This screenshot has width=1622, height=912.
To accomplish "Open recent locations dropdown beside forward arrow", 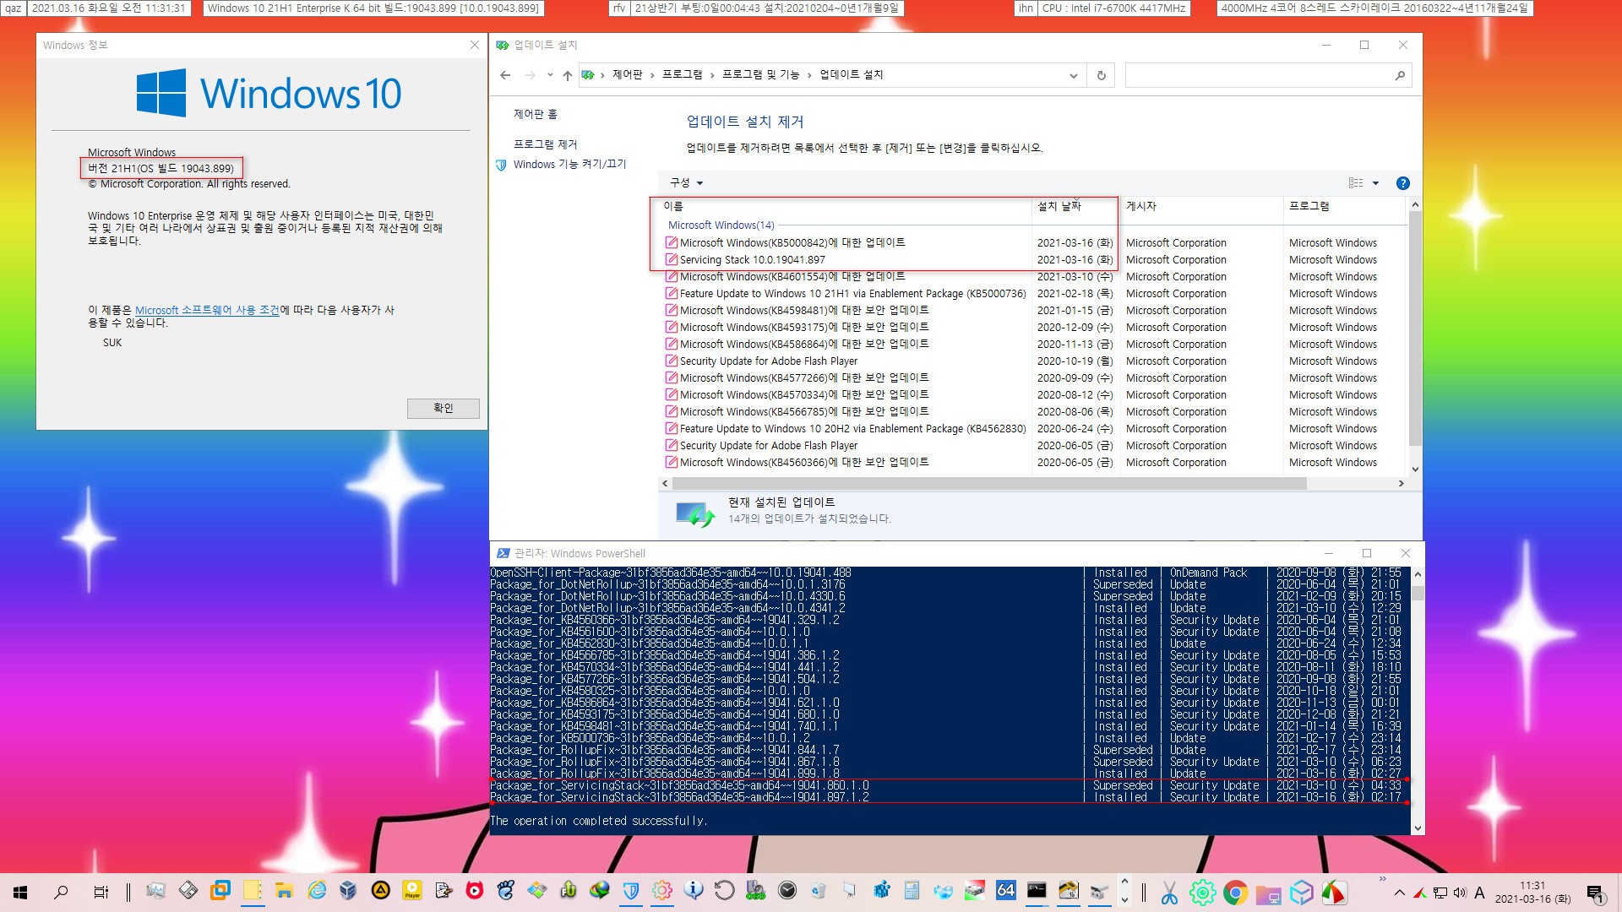I will point(550,75).
